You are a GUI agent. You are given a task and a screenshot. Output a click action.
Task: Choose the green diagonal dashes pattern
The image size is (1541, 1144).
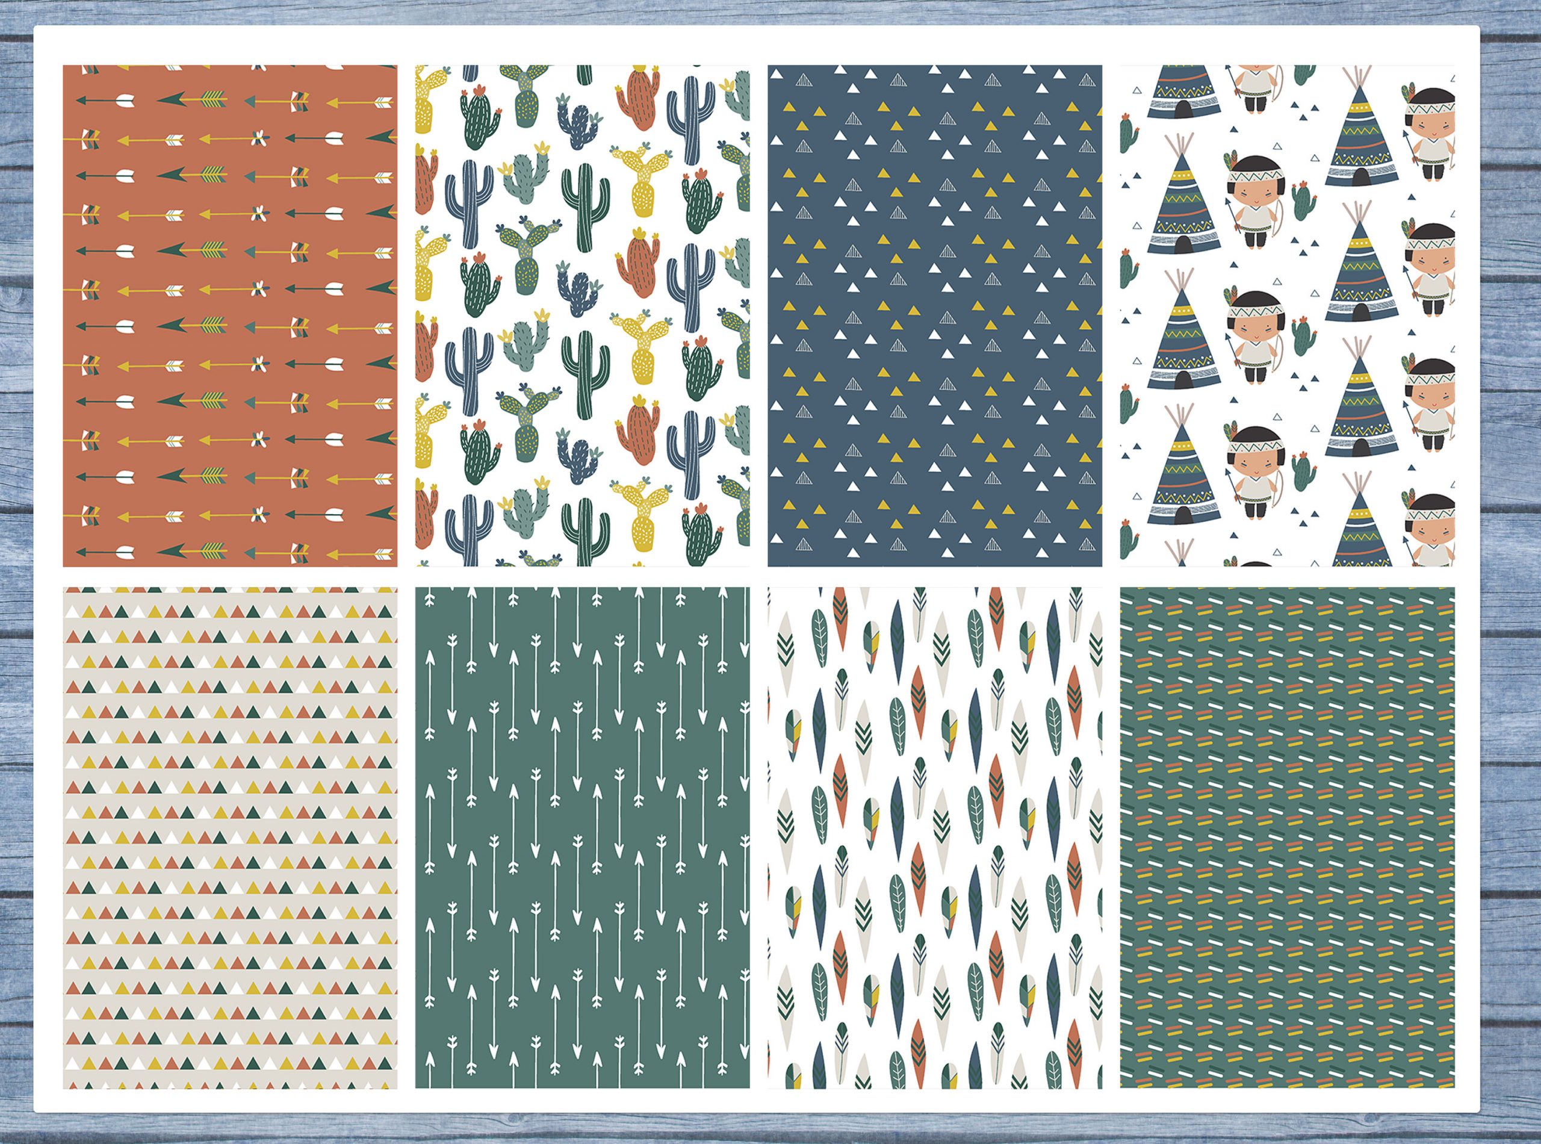pos(1287,838)
